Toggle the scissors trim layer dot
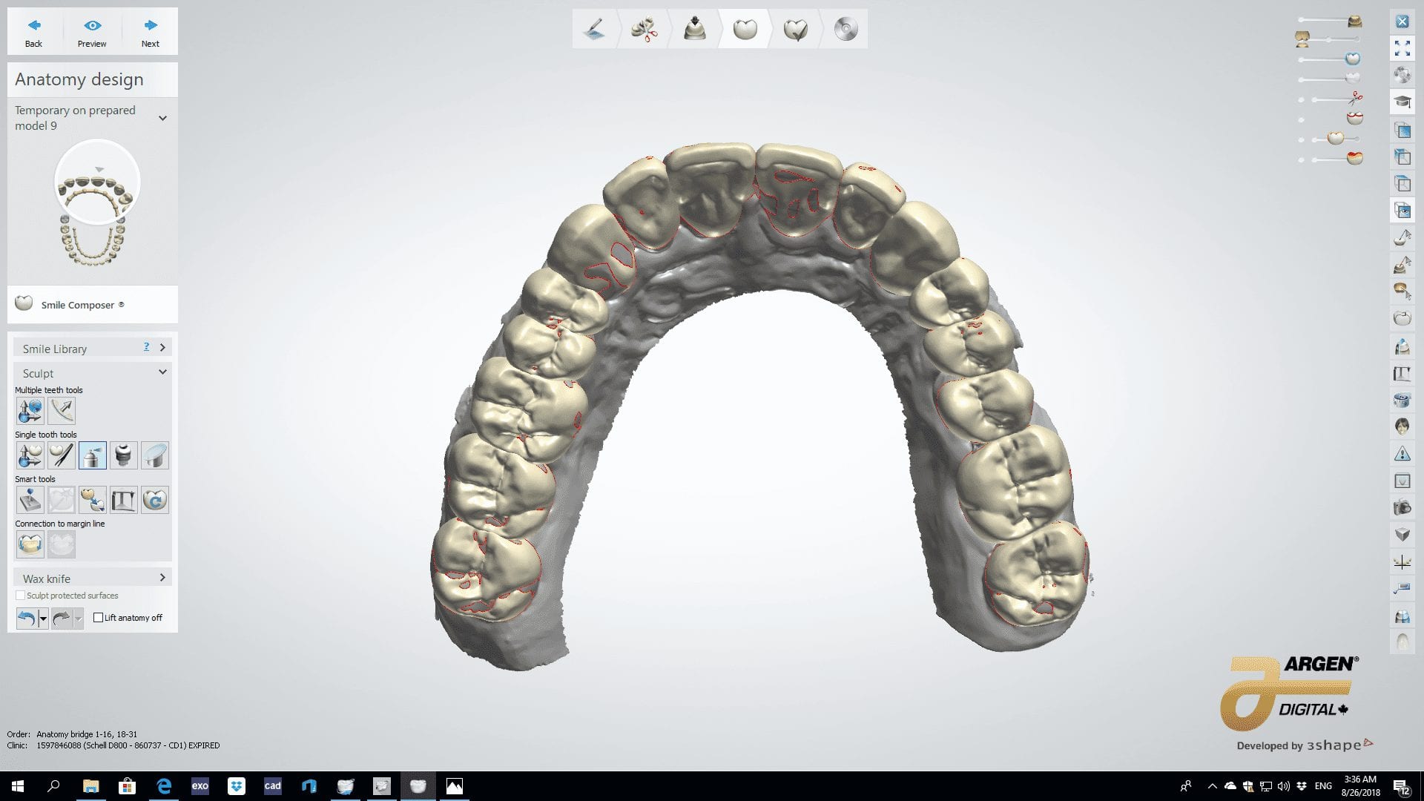The image size is (1424, 801). [1301, 99]
